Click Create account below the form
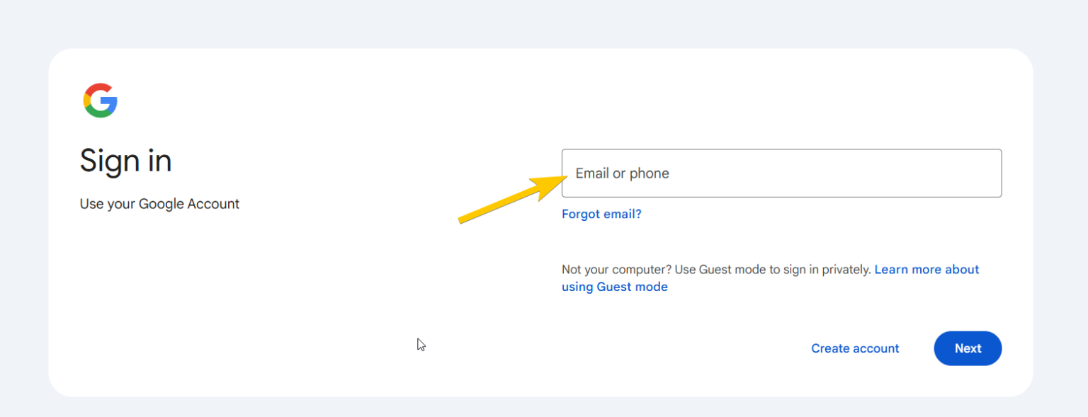 pos(855,348)
